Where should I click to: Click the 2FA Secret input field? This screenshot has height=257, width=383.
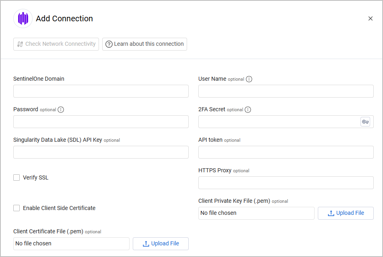(278, 122)
